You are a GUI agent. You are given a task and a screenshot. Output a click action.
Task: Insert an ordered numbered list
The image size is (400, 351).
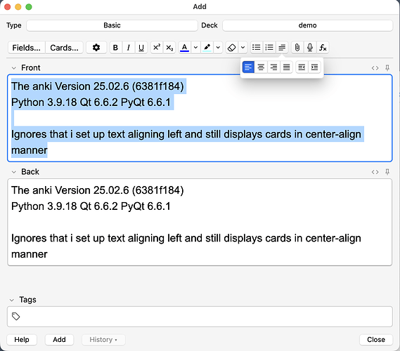[x=269, y=48]
